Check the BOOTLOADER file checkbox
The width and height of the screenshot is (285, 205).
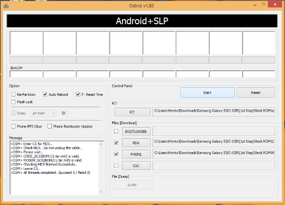(x=116, y=131)
